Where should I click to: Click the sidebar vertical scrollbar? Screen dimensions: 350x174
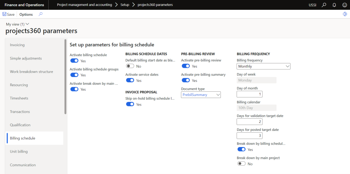(x=65, y=77)
